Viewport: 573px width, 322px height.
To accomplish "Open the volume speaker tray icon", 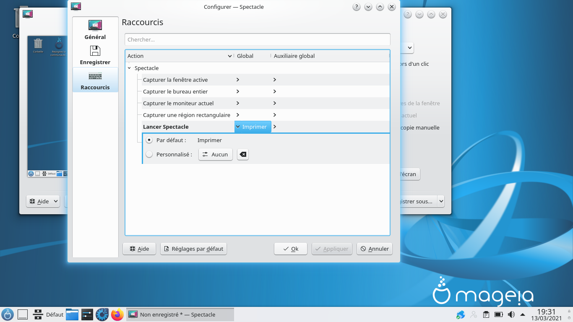I will pos(511,314).
